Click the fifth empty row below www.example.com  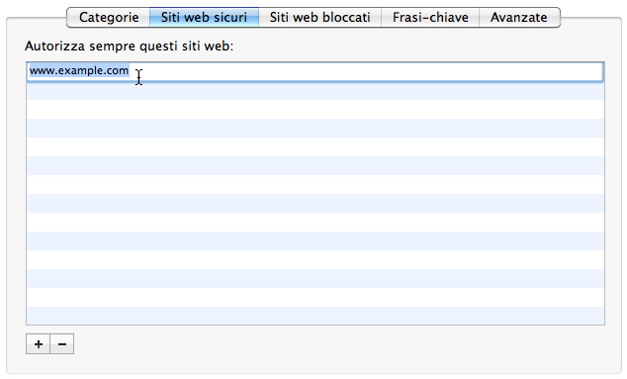[x=315, y=165]
